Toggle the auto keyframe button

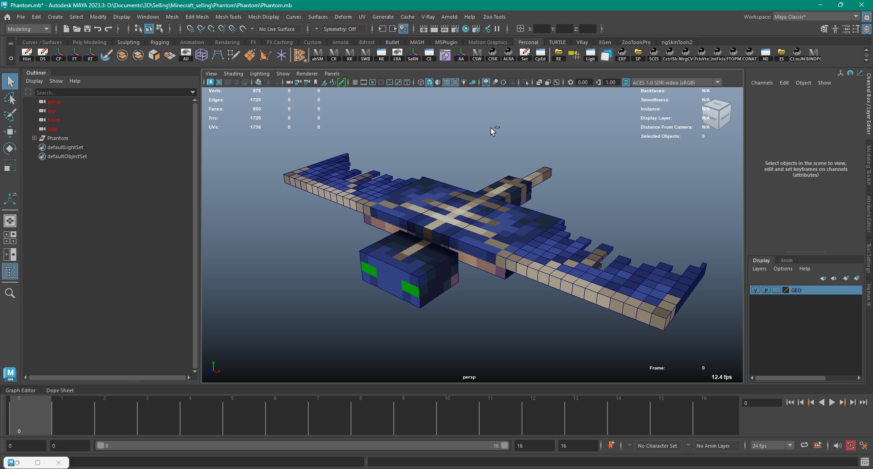pos(850,445)
